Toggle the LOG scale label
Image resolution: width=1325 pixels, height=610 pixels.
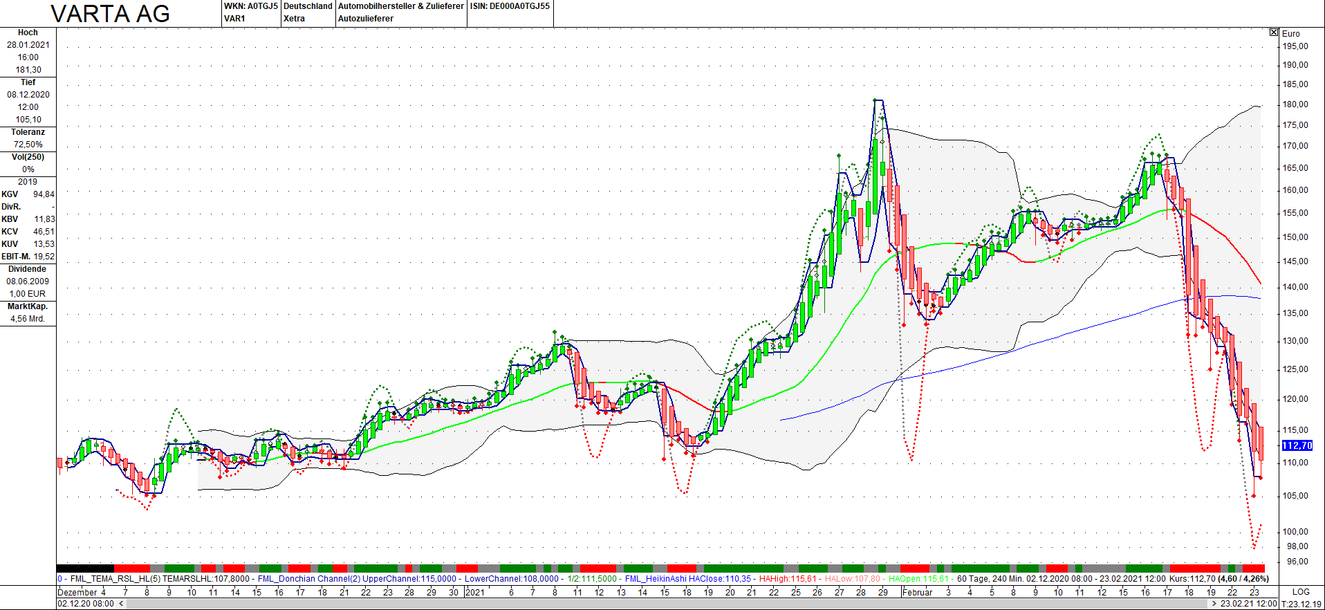(1301, 592)
